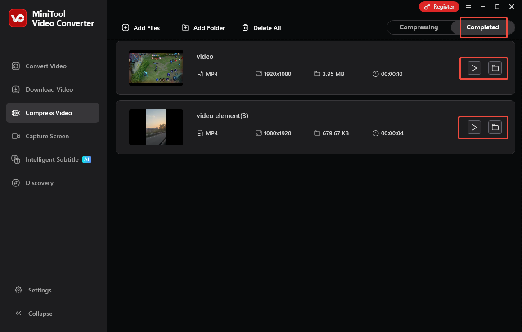The width and height of the screenshot is (522, 332).
Task: Open Intelligent Subtitle AI section
Action: (x=53, y=159)
